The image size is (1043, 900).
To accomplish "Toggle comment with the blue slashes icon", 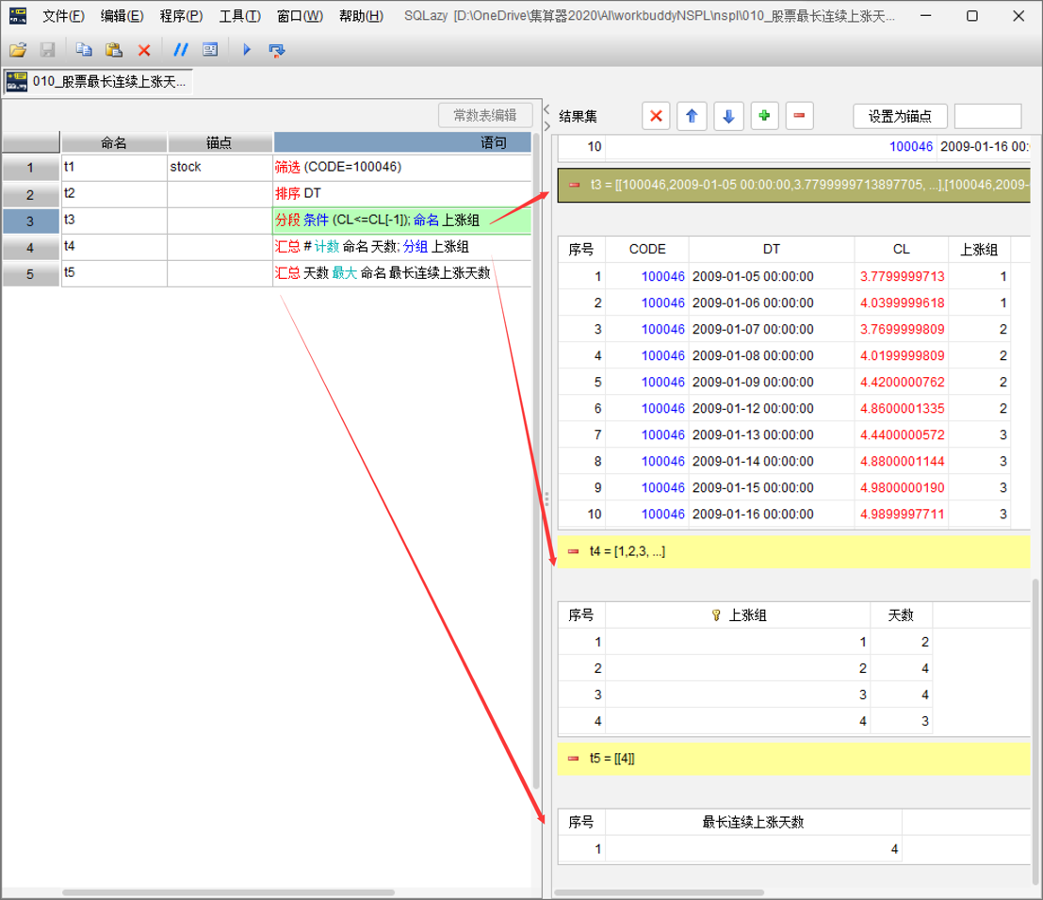I will click(180, 50).
